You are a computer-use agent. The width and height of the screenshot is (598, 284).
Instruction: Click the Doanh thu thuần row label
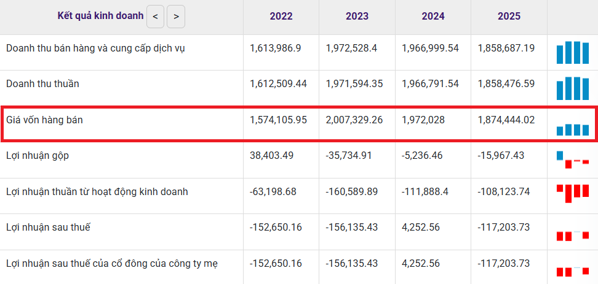coord(42,83)
